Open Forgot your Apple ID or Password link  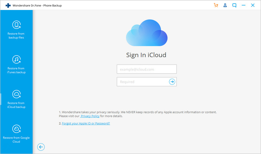click(86, 123)
